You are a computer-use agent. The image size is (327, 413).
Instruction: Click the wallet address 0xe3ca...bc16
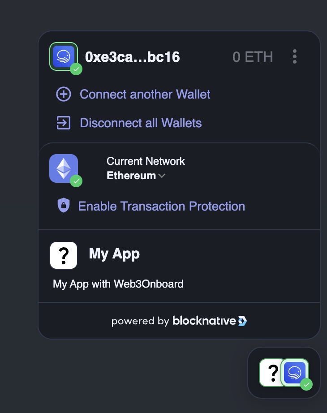coord(133,57)
